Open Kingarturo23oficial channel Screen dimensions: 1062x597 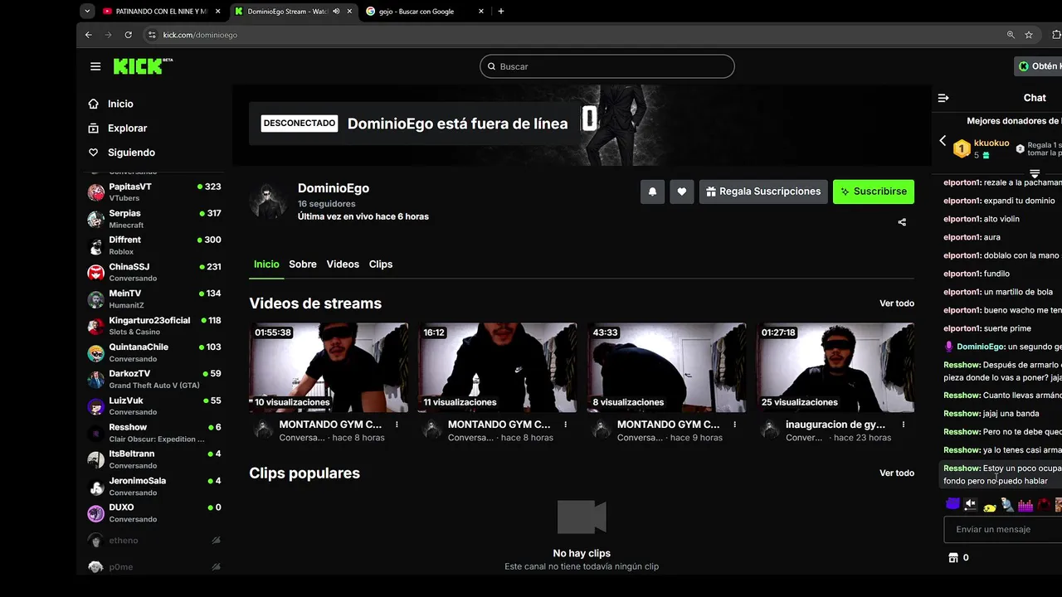point(154,325)
